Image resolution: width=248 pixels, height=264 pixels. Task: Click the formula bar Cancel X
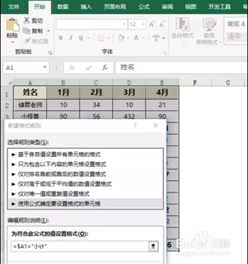point(72,67)
